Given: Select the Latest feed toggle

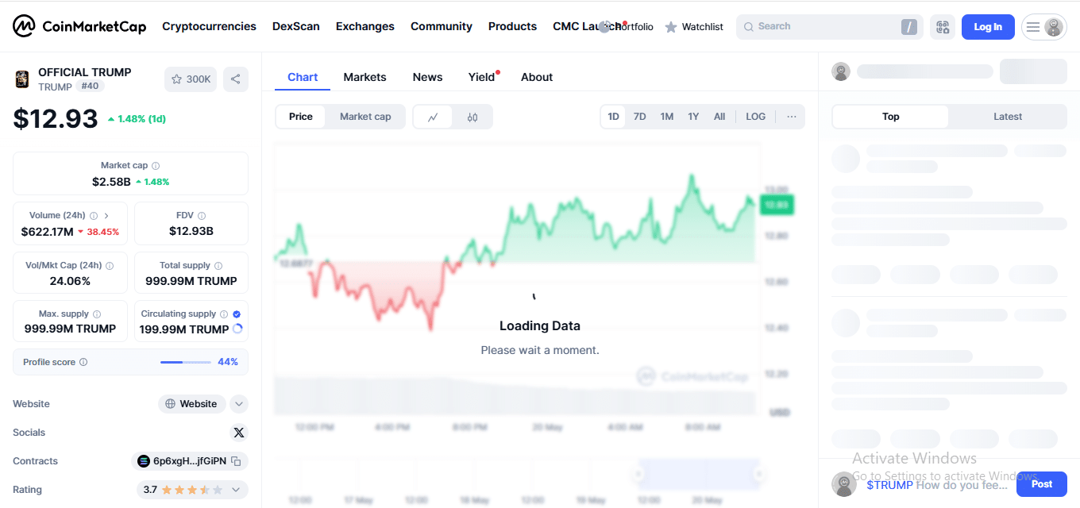Looking at the screenshot, I should tap(1008, 117).
